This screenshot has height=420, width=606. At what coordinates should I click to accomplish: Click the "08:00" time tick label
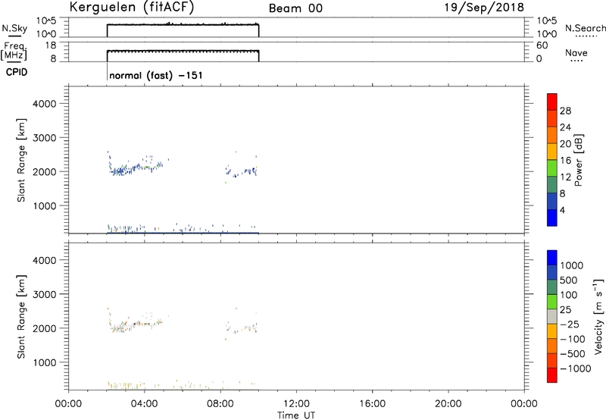point(220,404)
